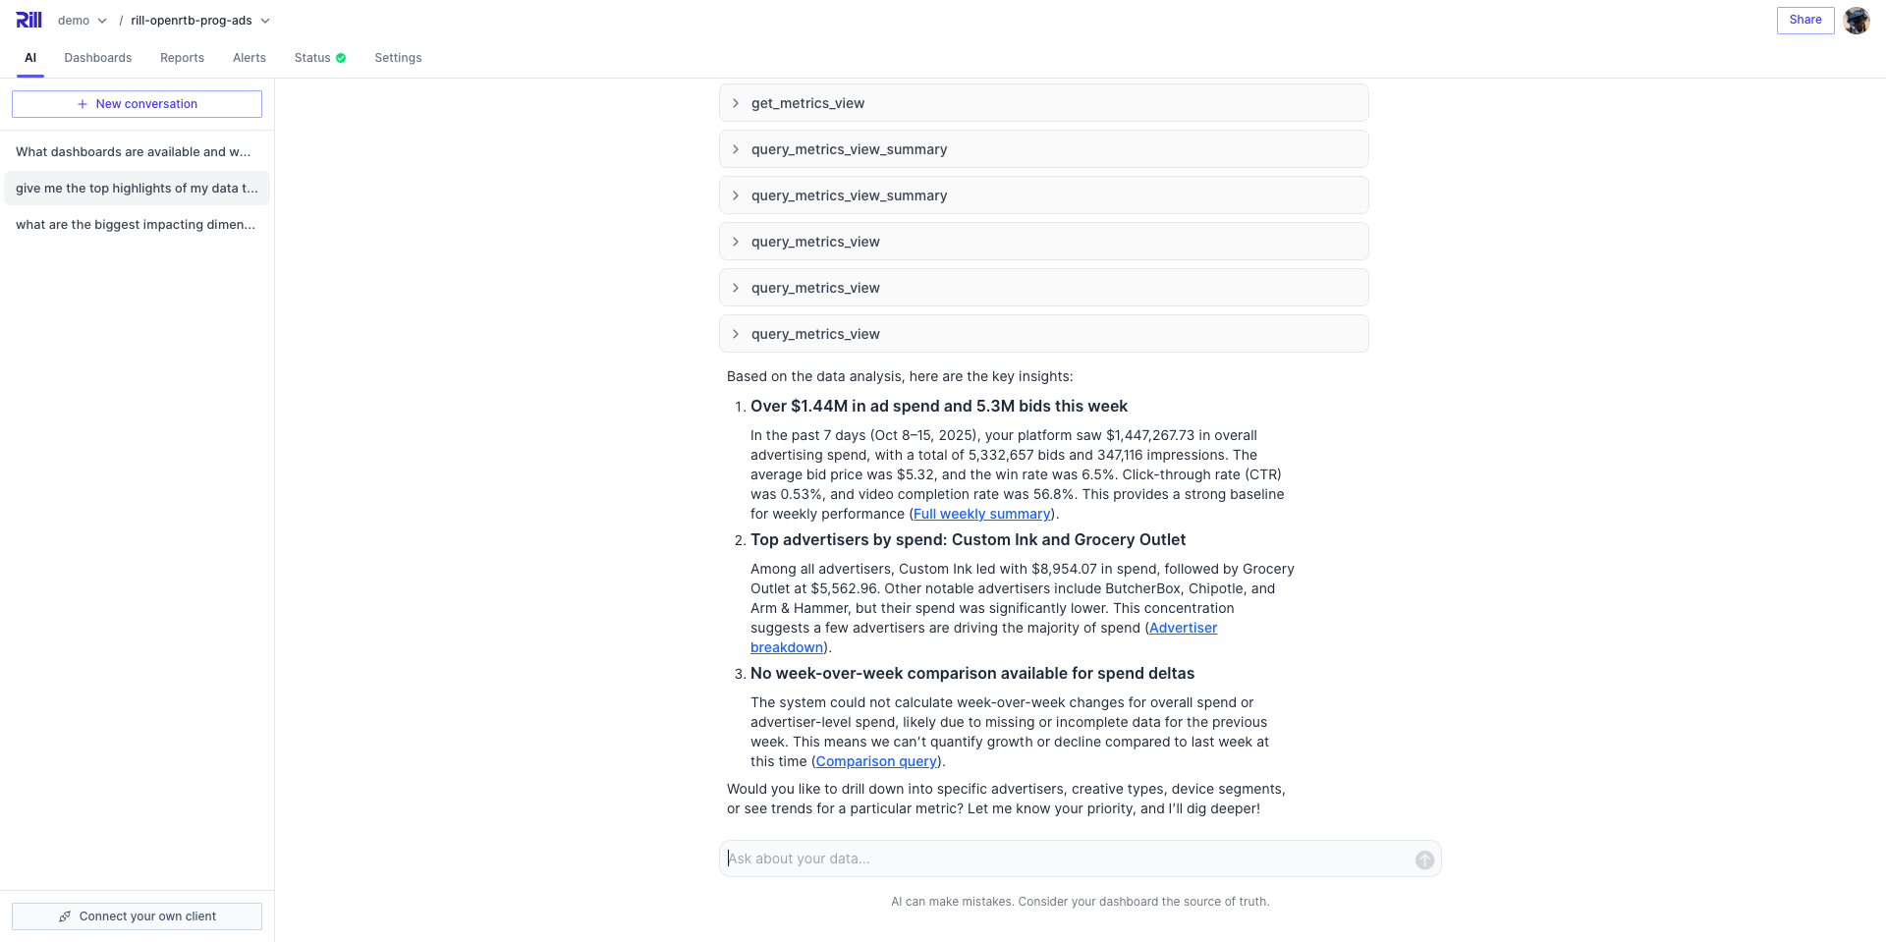This screenshot has height=942, width=1886.
Task: Open the user avatar menu
Action: tap(1856, 20)
